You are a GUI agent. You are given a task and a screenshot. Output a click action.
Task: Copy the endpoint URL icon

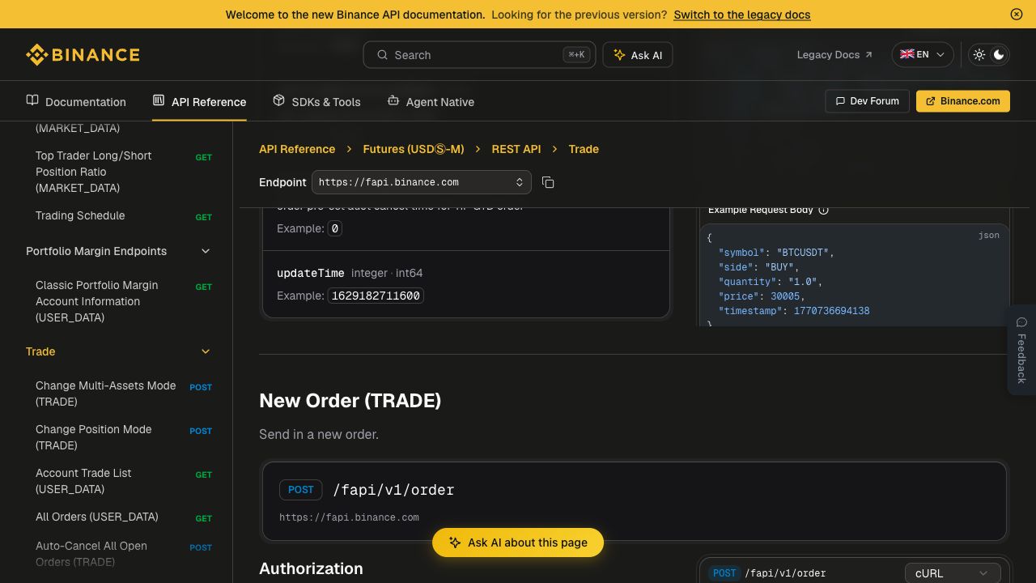coord(548,182)
